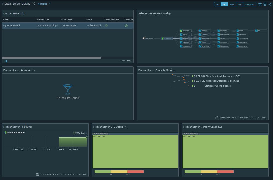Screen dimensions: 273x180
Task: Click the yellow segment of CPU Usage legend
Action: pyautogui.click(x=119, y=172)
